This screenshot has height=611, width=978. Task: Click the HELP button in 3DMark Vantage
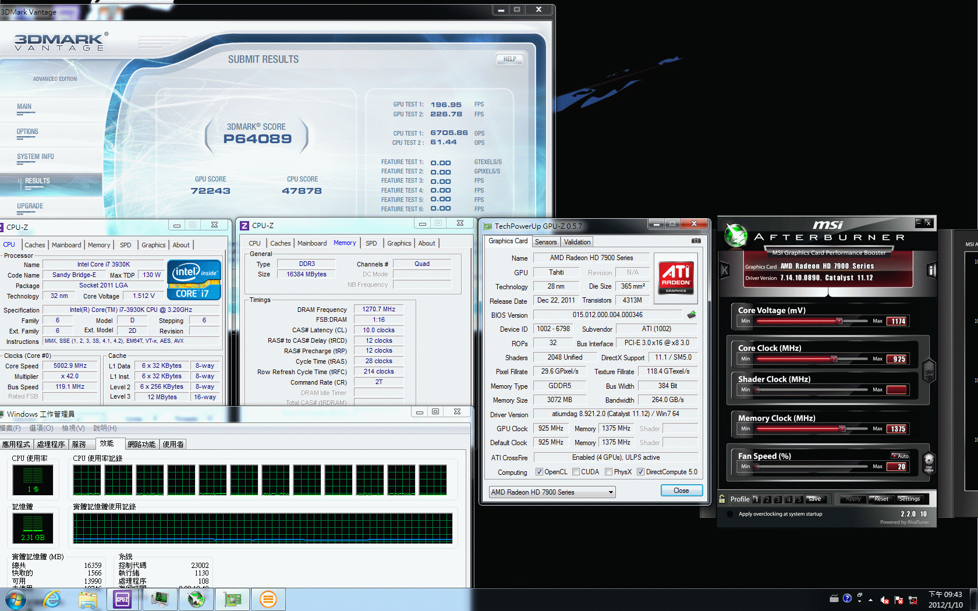coord(509,59)
